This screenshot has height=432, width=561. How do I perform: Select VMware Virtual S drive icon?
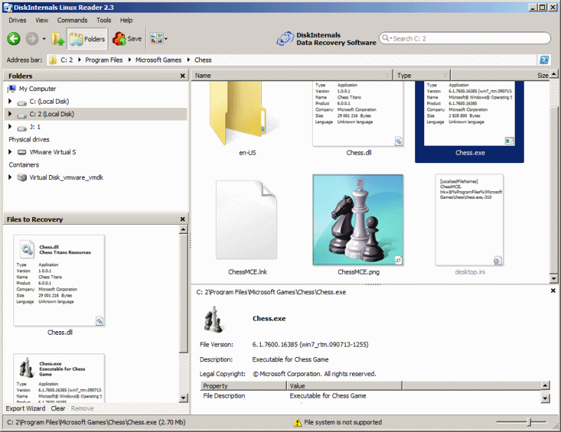[22, 152]
